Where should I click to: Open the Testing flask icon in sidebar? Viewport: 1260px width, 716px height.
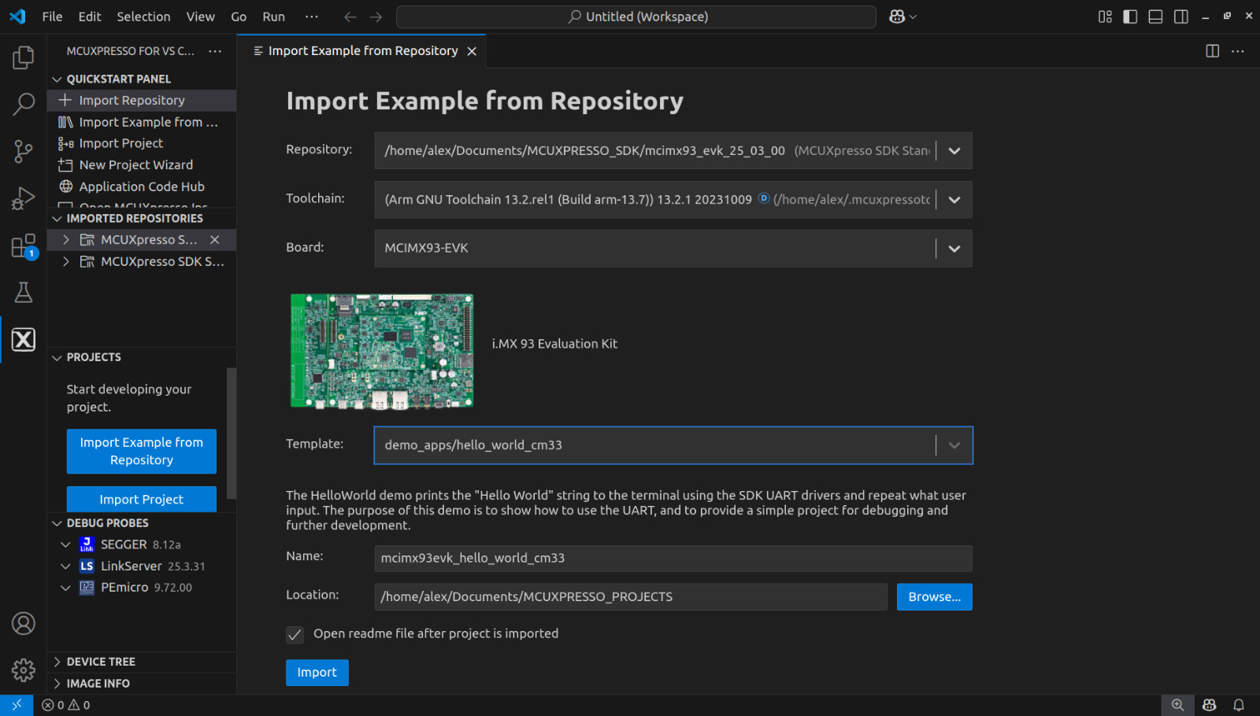click(24, 292)
